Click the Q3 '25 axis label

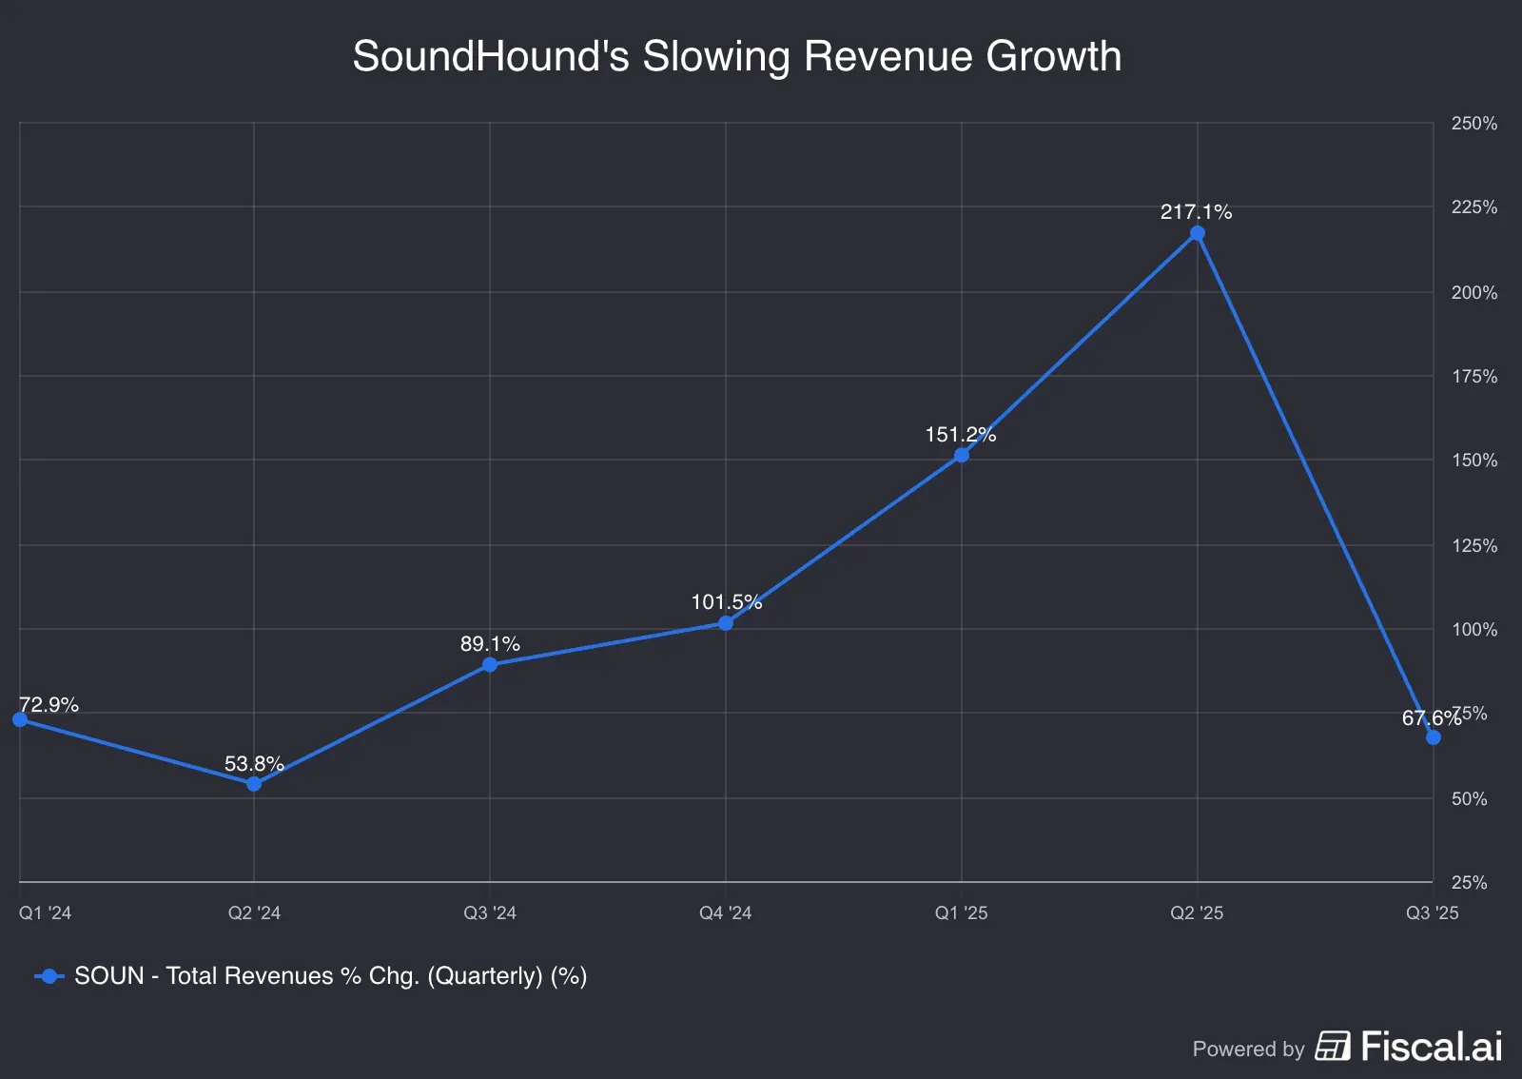point(1434,912)
